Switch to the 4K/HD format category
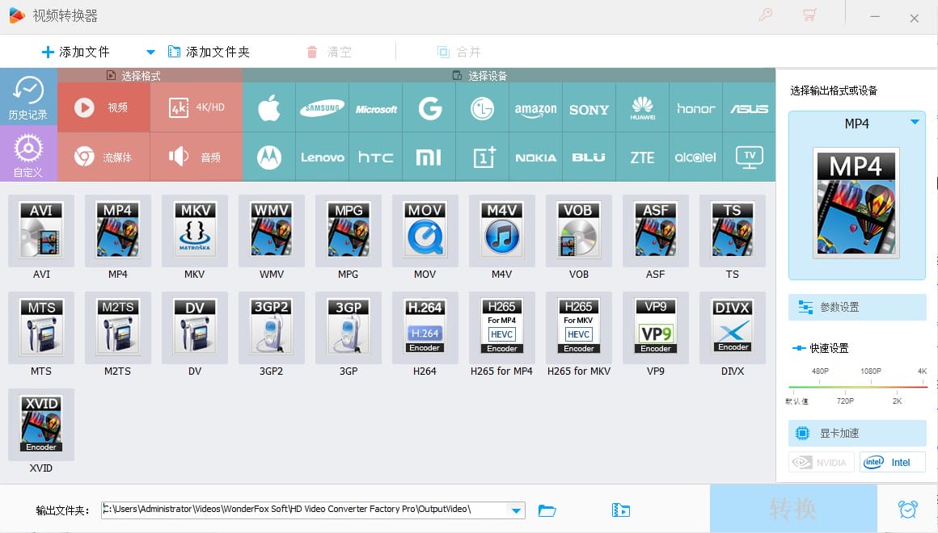The width and height of the screenshot is (938, 533). [196, 107]
